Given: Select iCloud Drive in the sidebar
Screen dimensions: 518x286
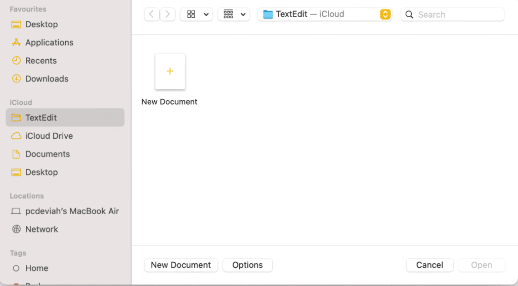Looking at the screenshot, I should click(49, 136).
